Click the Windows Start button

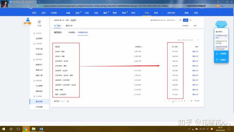click(x=3, y=129)
